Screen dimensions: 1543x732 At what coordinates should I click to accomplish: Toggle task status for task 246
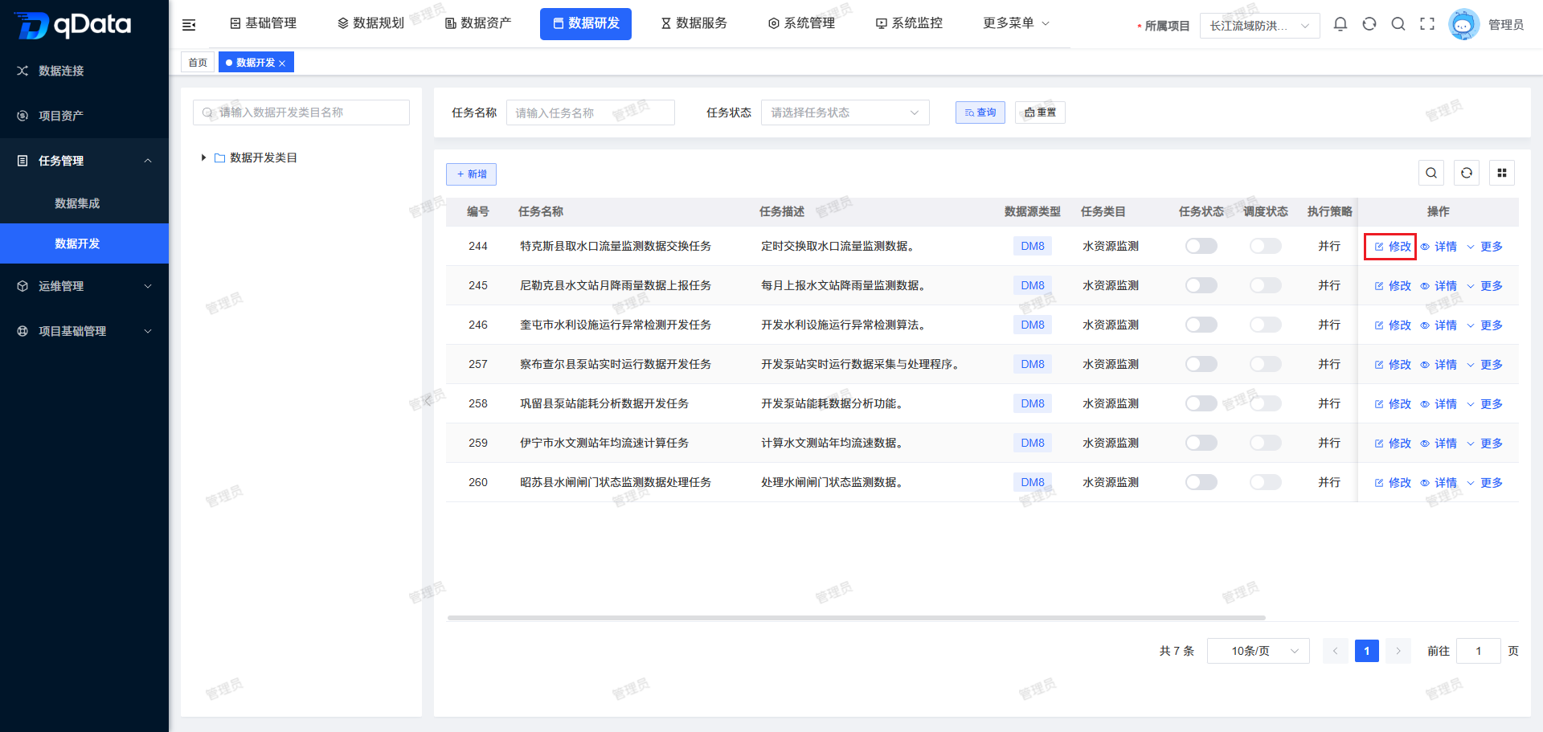coord(1201,325)
